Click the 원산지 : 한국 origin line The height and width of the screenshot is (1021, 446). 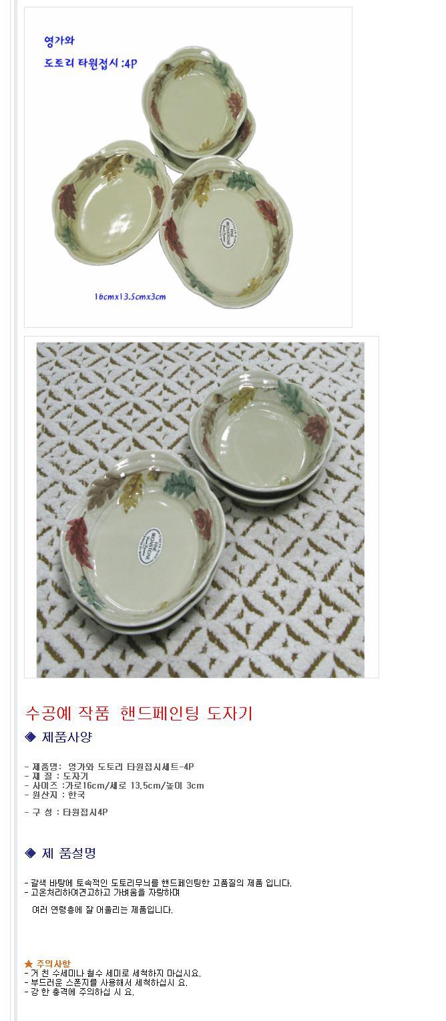55,795
